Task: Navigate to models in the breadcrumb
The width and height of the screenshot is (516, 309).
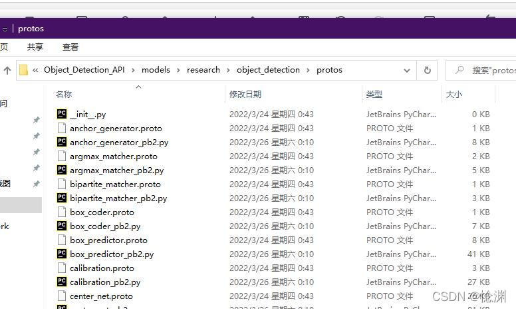Action: click(156, 70)
